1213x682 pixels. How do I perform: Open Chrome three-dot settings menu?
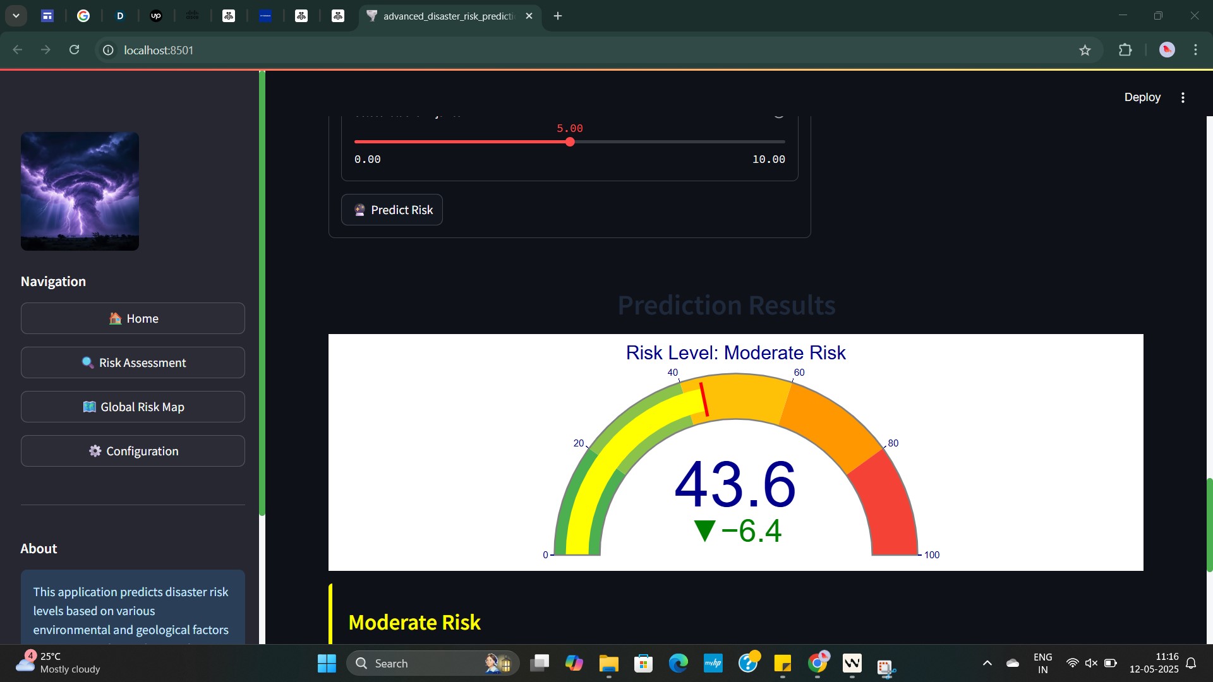click(1195, 50)
